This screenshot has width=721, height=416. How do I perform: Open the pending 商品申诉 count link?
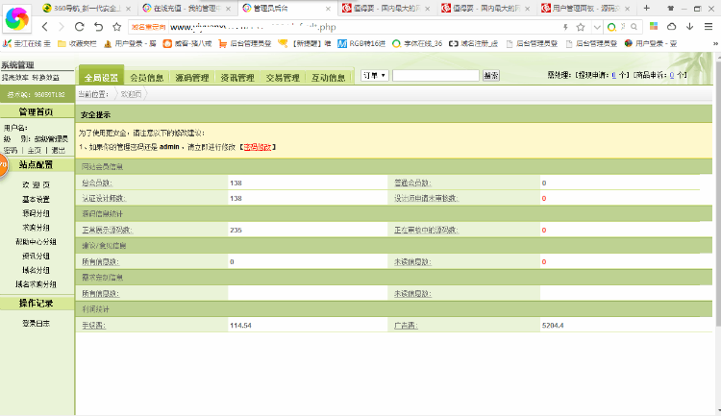672,75
